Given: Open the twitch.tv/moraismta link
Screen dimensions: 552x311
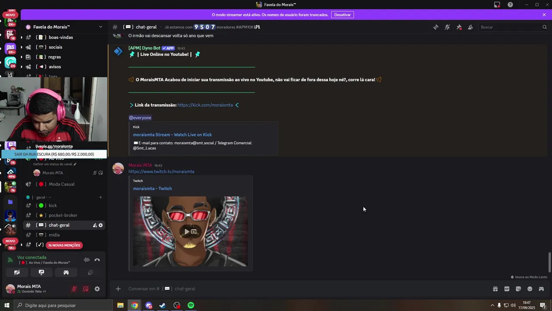Looking at the screenshot, I should pyautogui.click(x=161, y=171).
